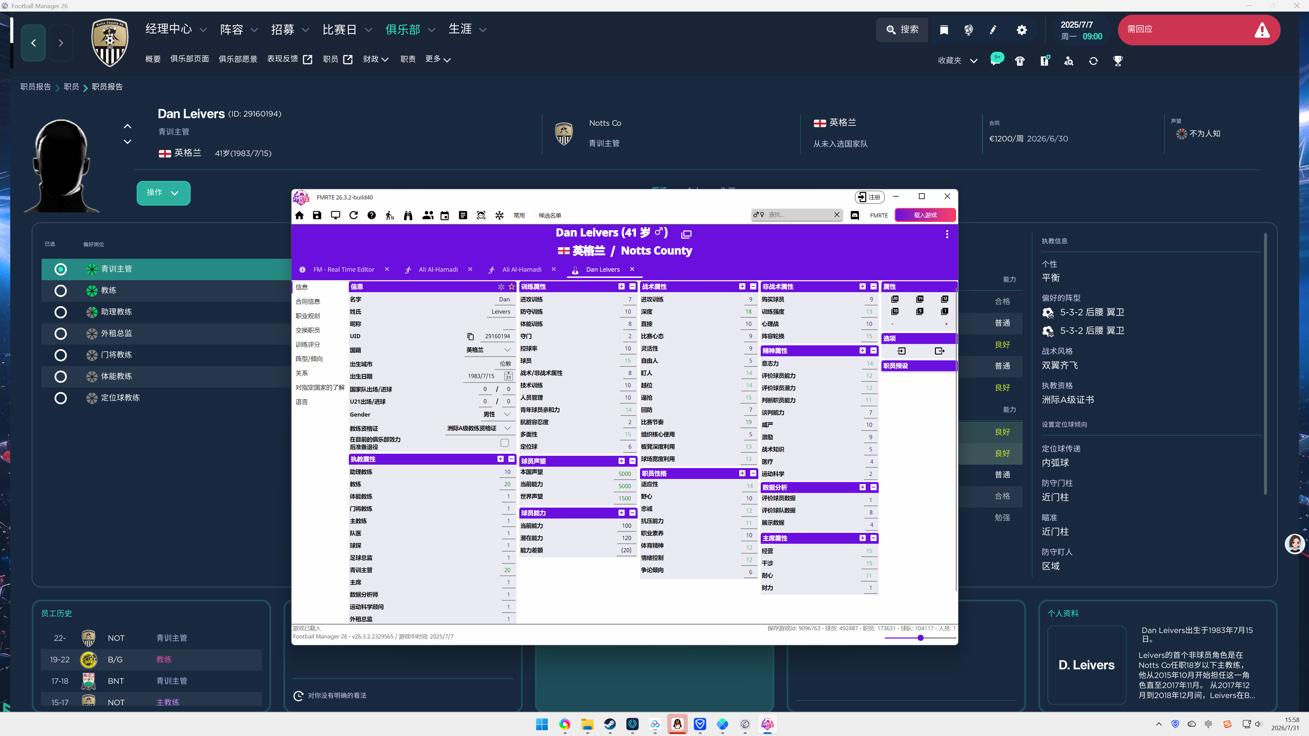Click the 需回应 response required button
The width and height of the screenshot is (1309, 736).
tap(1199, 30)
